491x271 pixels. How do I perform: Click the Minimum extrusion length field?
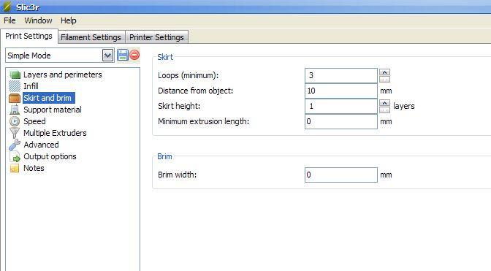pyautogui.click(x=341, y=121)
